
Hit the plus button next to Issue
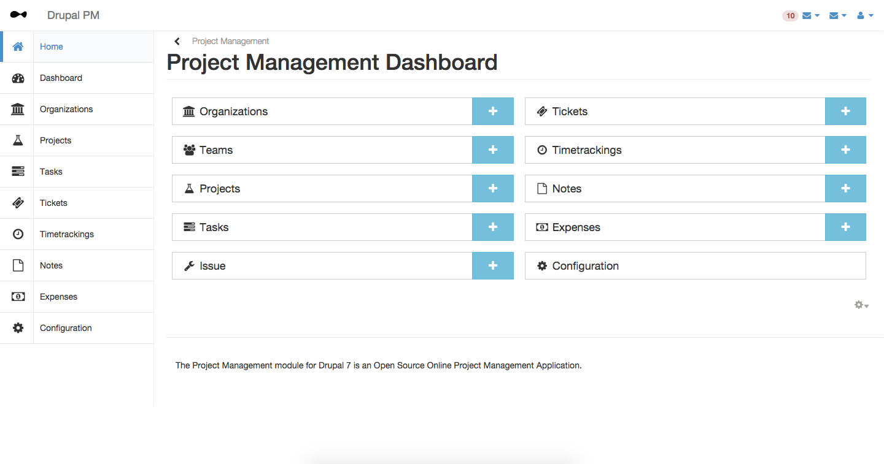tap(492, 266)
